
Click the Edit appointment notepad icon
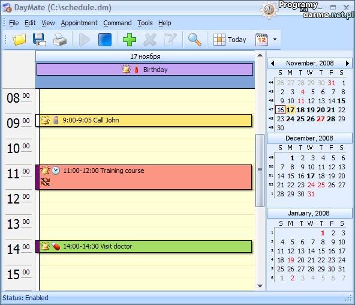(170, 40)
